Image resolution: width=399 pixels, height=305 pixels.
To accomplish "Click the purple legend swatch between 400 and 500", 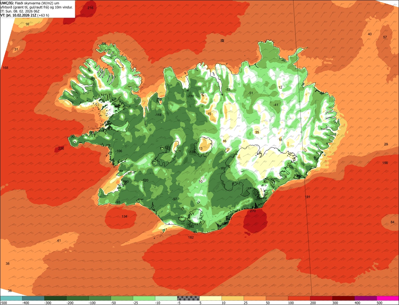I will click(x=365, y=298).
